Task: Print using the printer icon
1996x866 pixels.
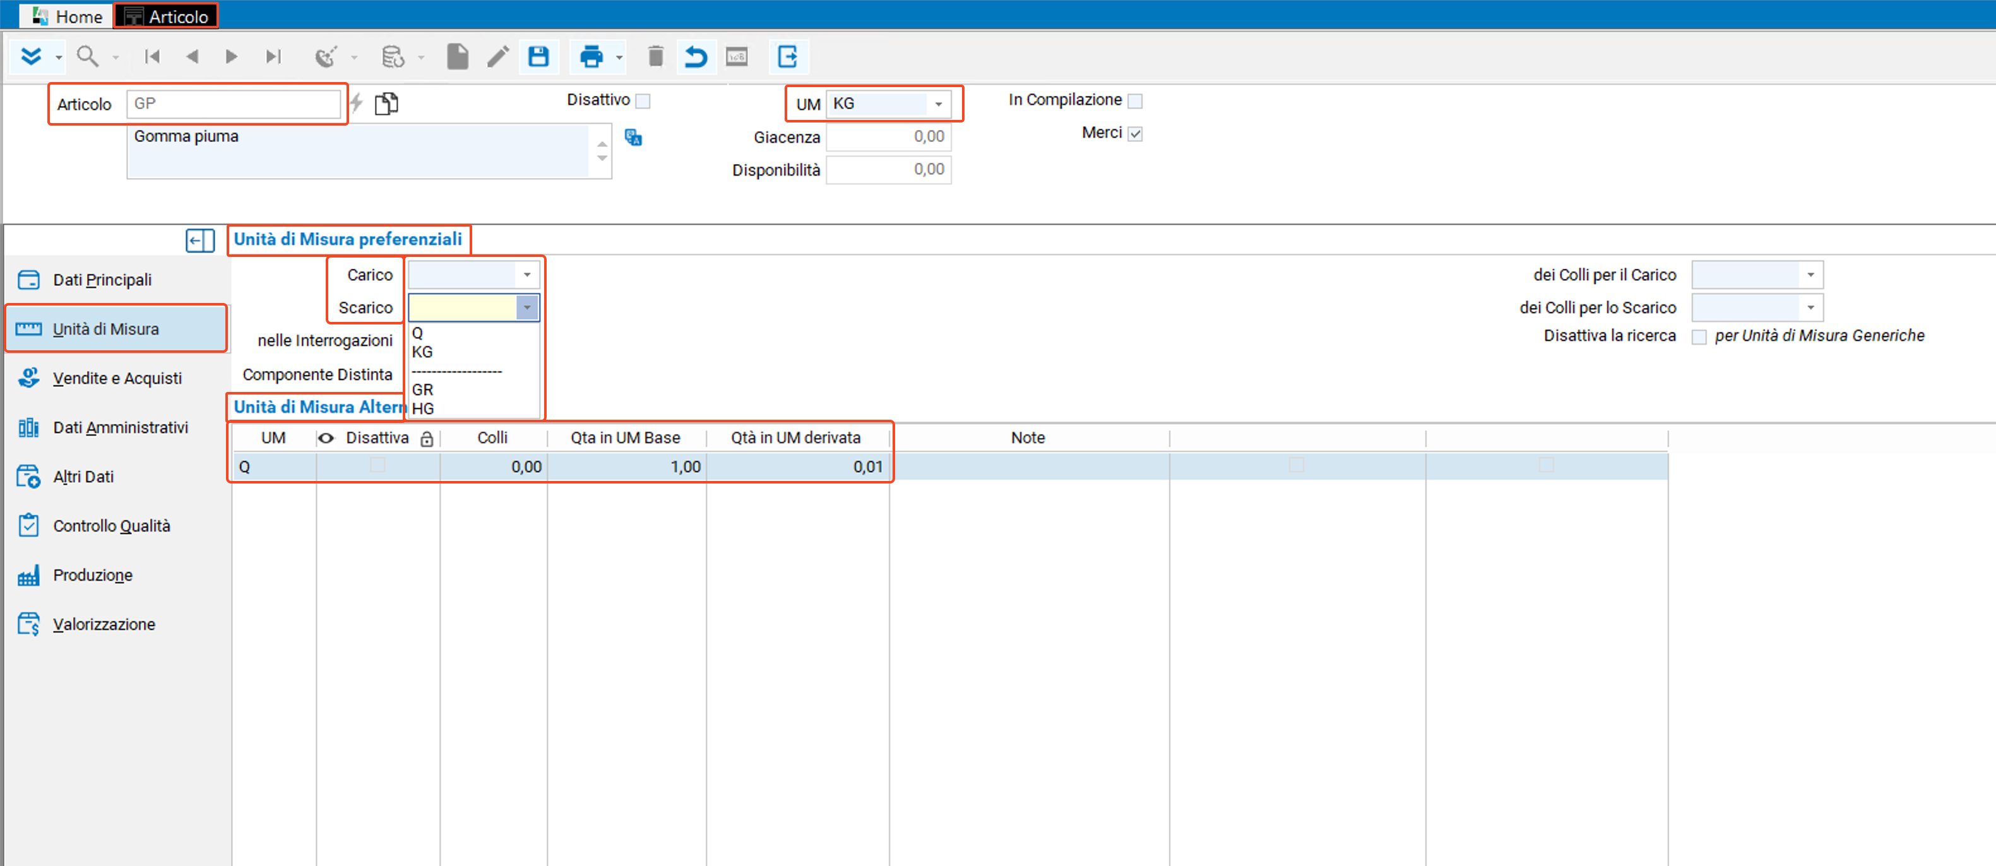Action: click(591, 57)
